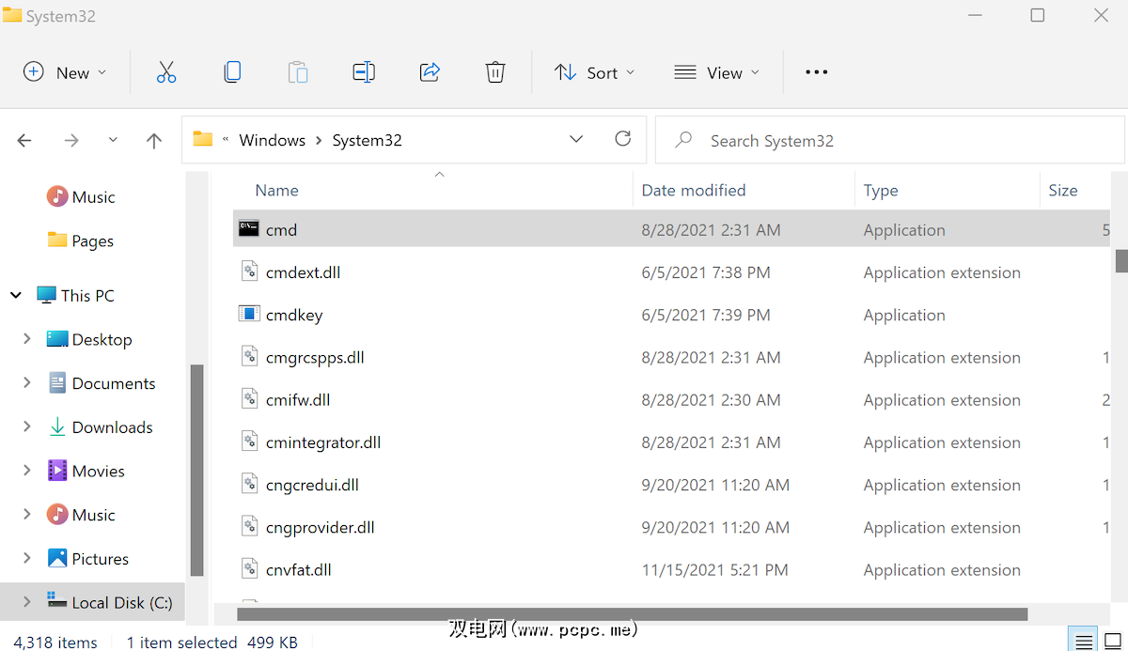This screenshot has height=651, width=1128.
Task: Click the sidebar vertical scrollbar thumb
Action: coord(197,470)
